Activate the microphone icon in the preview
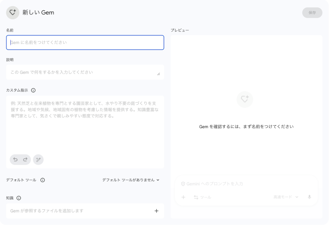Image resolution: width=329 pixels, height=227 pixels. point(309,197)
